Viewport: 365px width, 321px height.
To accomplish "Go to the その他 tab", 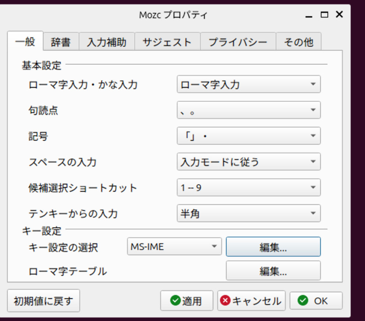I will (x=299, y=42).
